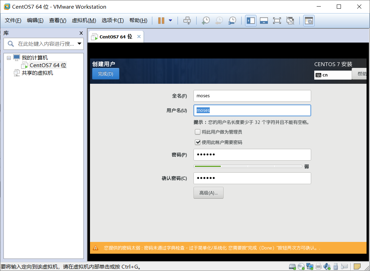Viewport: 370px width, 271px height.
Task: Open the power options dropdown arrow next to pause
Action: [x=170, y=20]
